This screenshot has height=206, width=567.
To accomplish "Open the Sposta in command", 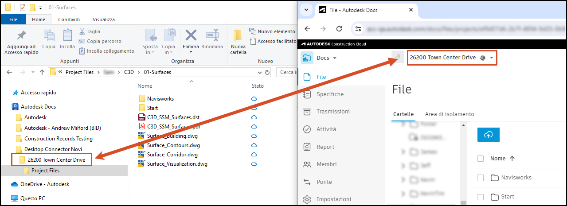I will [x=150, y=42].
